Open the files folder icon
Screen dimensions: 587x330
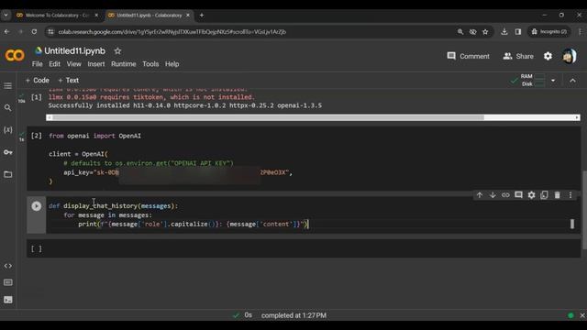pyautogui.click(x=8, y=174)
